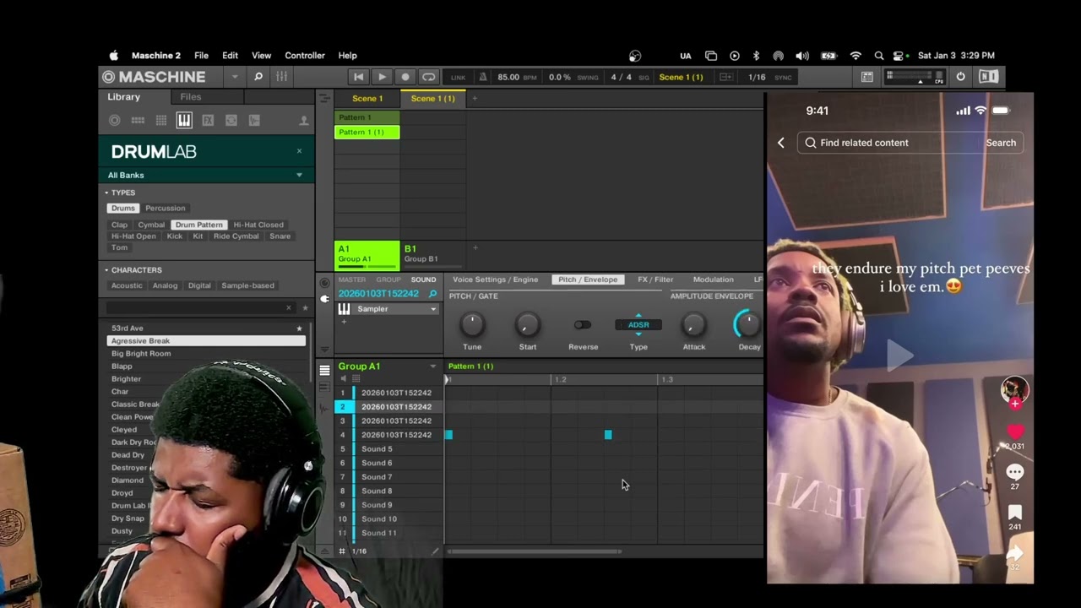Screen dimensions: 1081x608
Task: Select the Loops browser type icon
Action: (231, 121)
